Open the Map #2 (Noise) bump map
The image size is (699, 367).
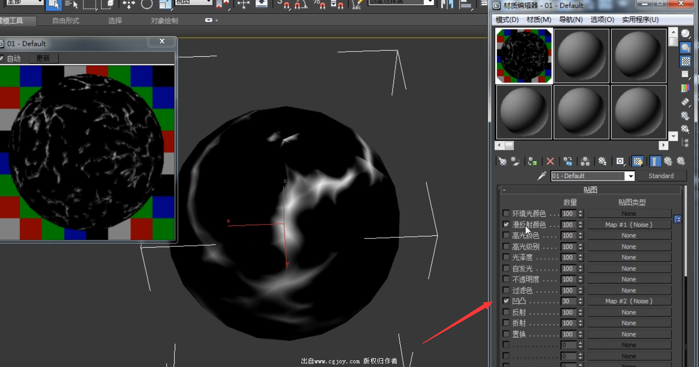click(x=629, y=301)
